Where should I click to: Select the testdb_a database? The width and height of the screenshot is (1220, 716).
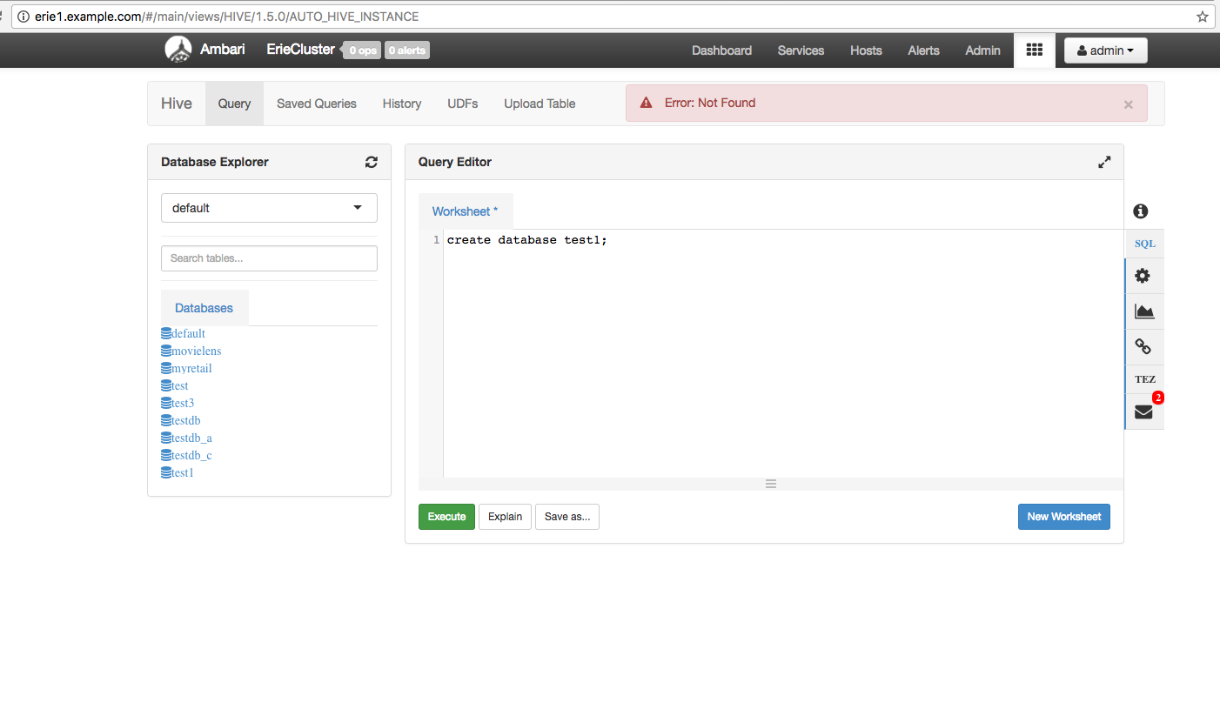pyautogui.click(x=191, y=438)
